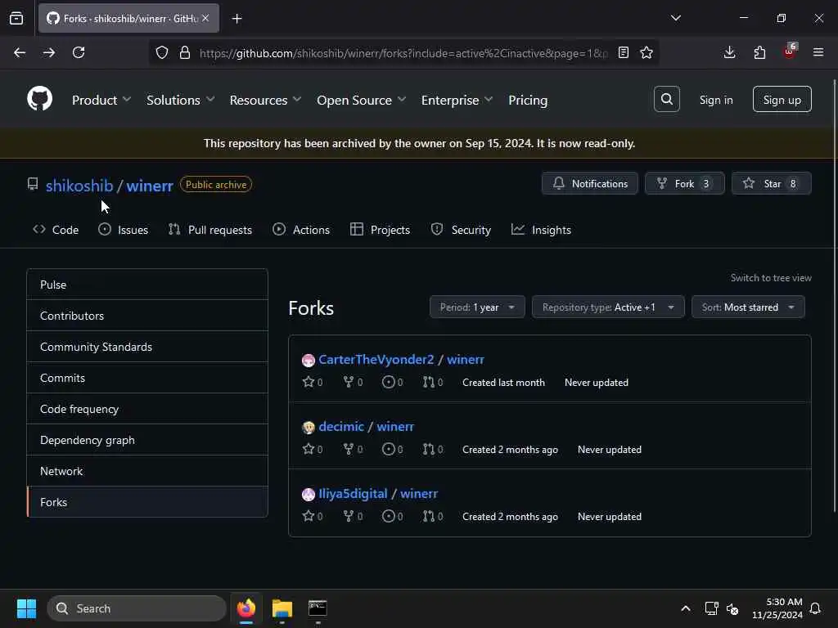Open the Firefox View icon
This screenshot has width=838, height=628.
[16, 18]
